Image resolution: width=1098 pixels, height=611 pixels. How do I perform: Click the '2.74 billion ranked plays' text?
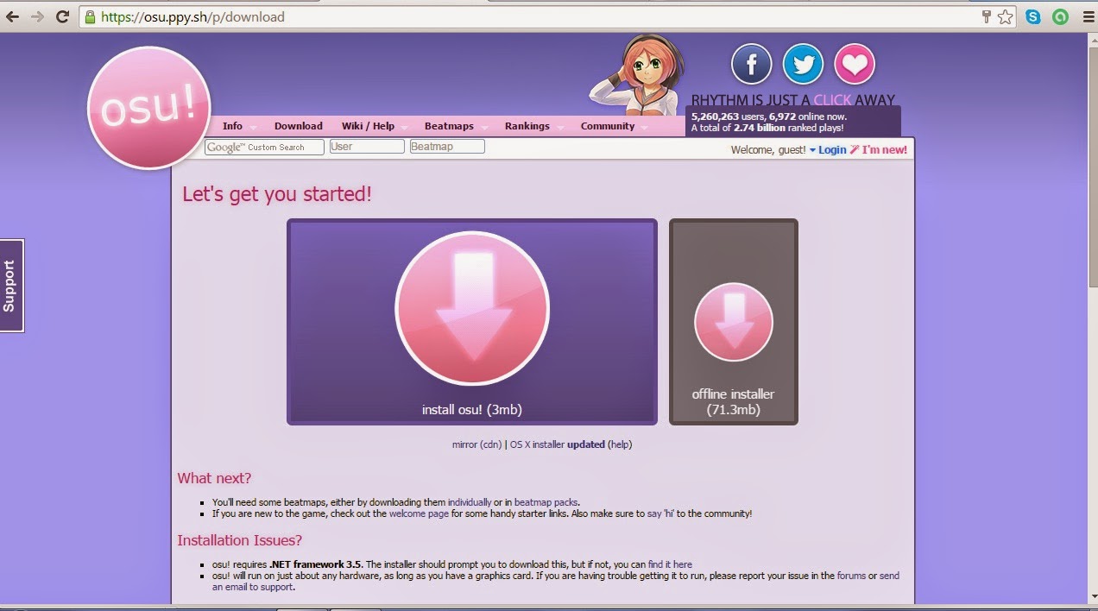[788, 128]
